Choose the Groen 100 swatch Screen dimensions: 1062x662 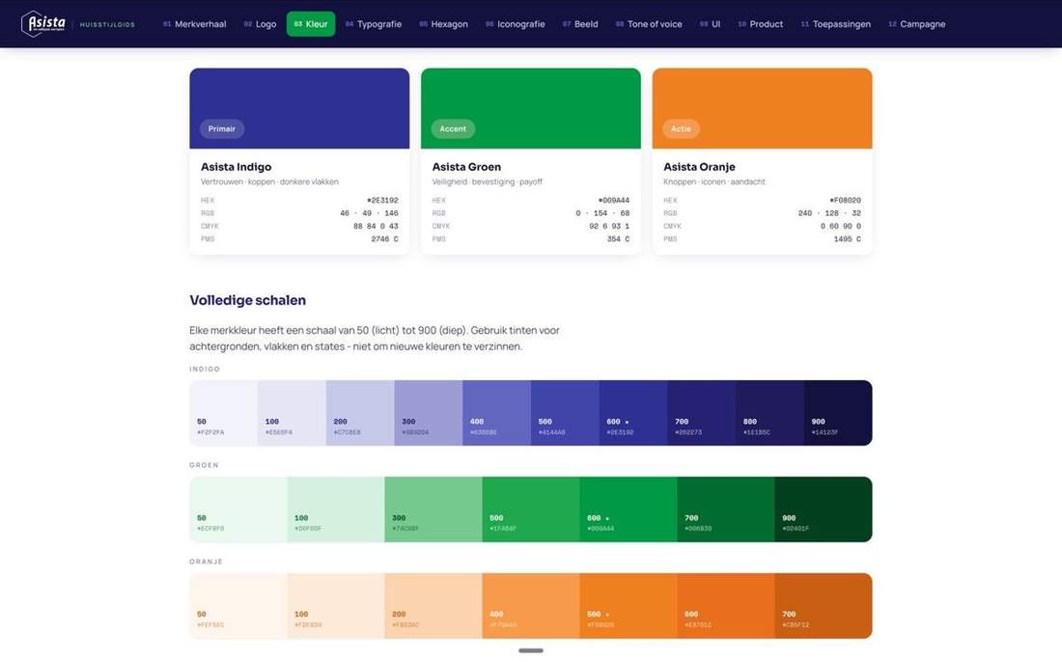[336, 509]
